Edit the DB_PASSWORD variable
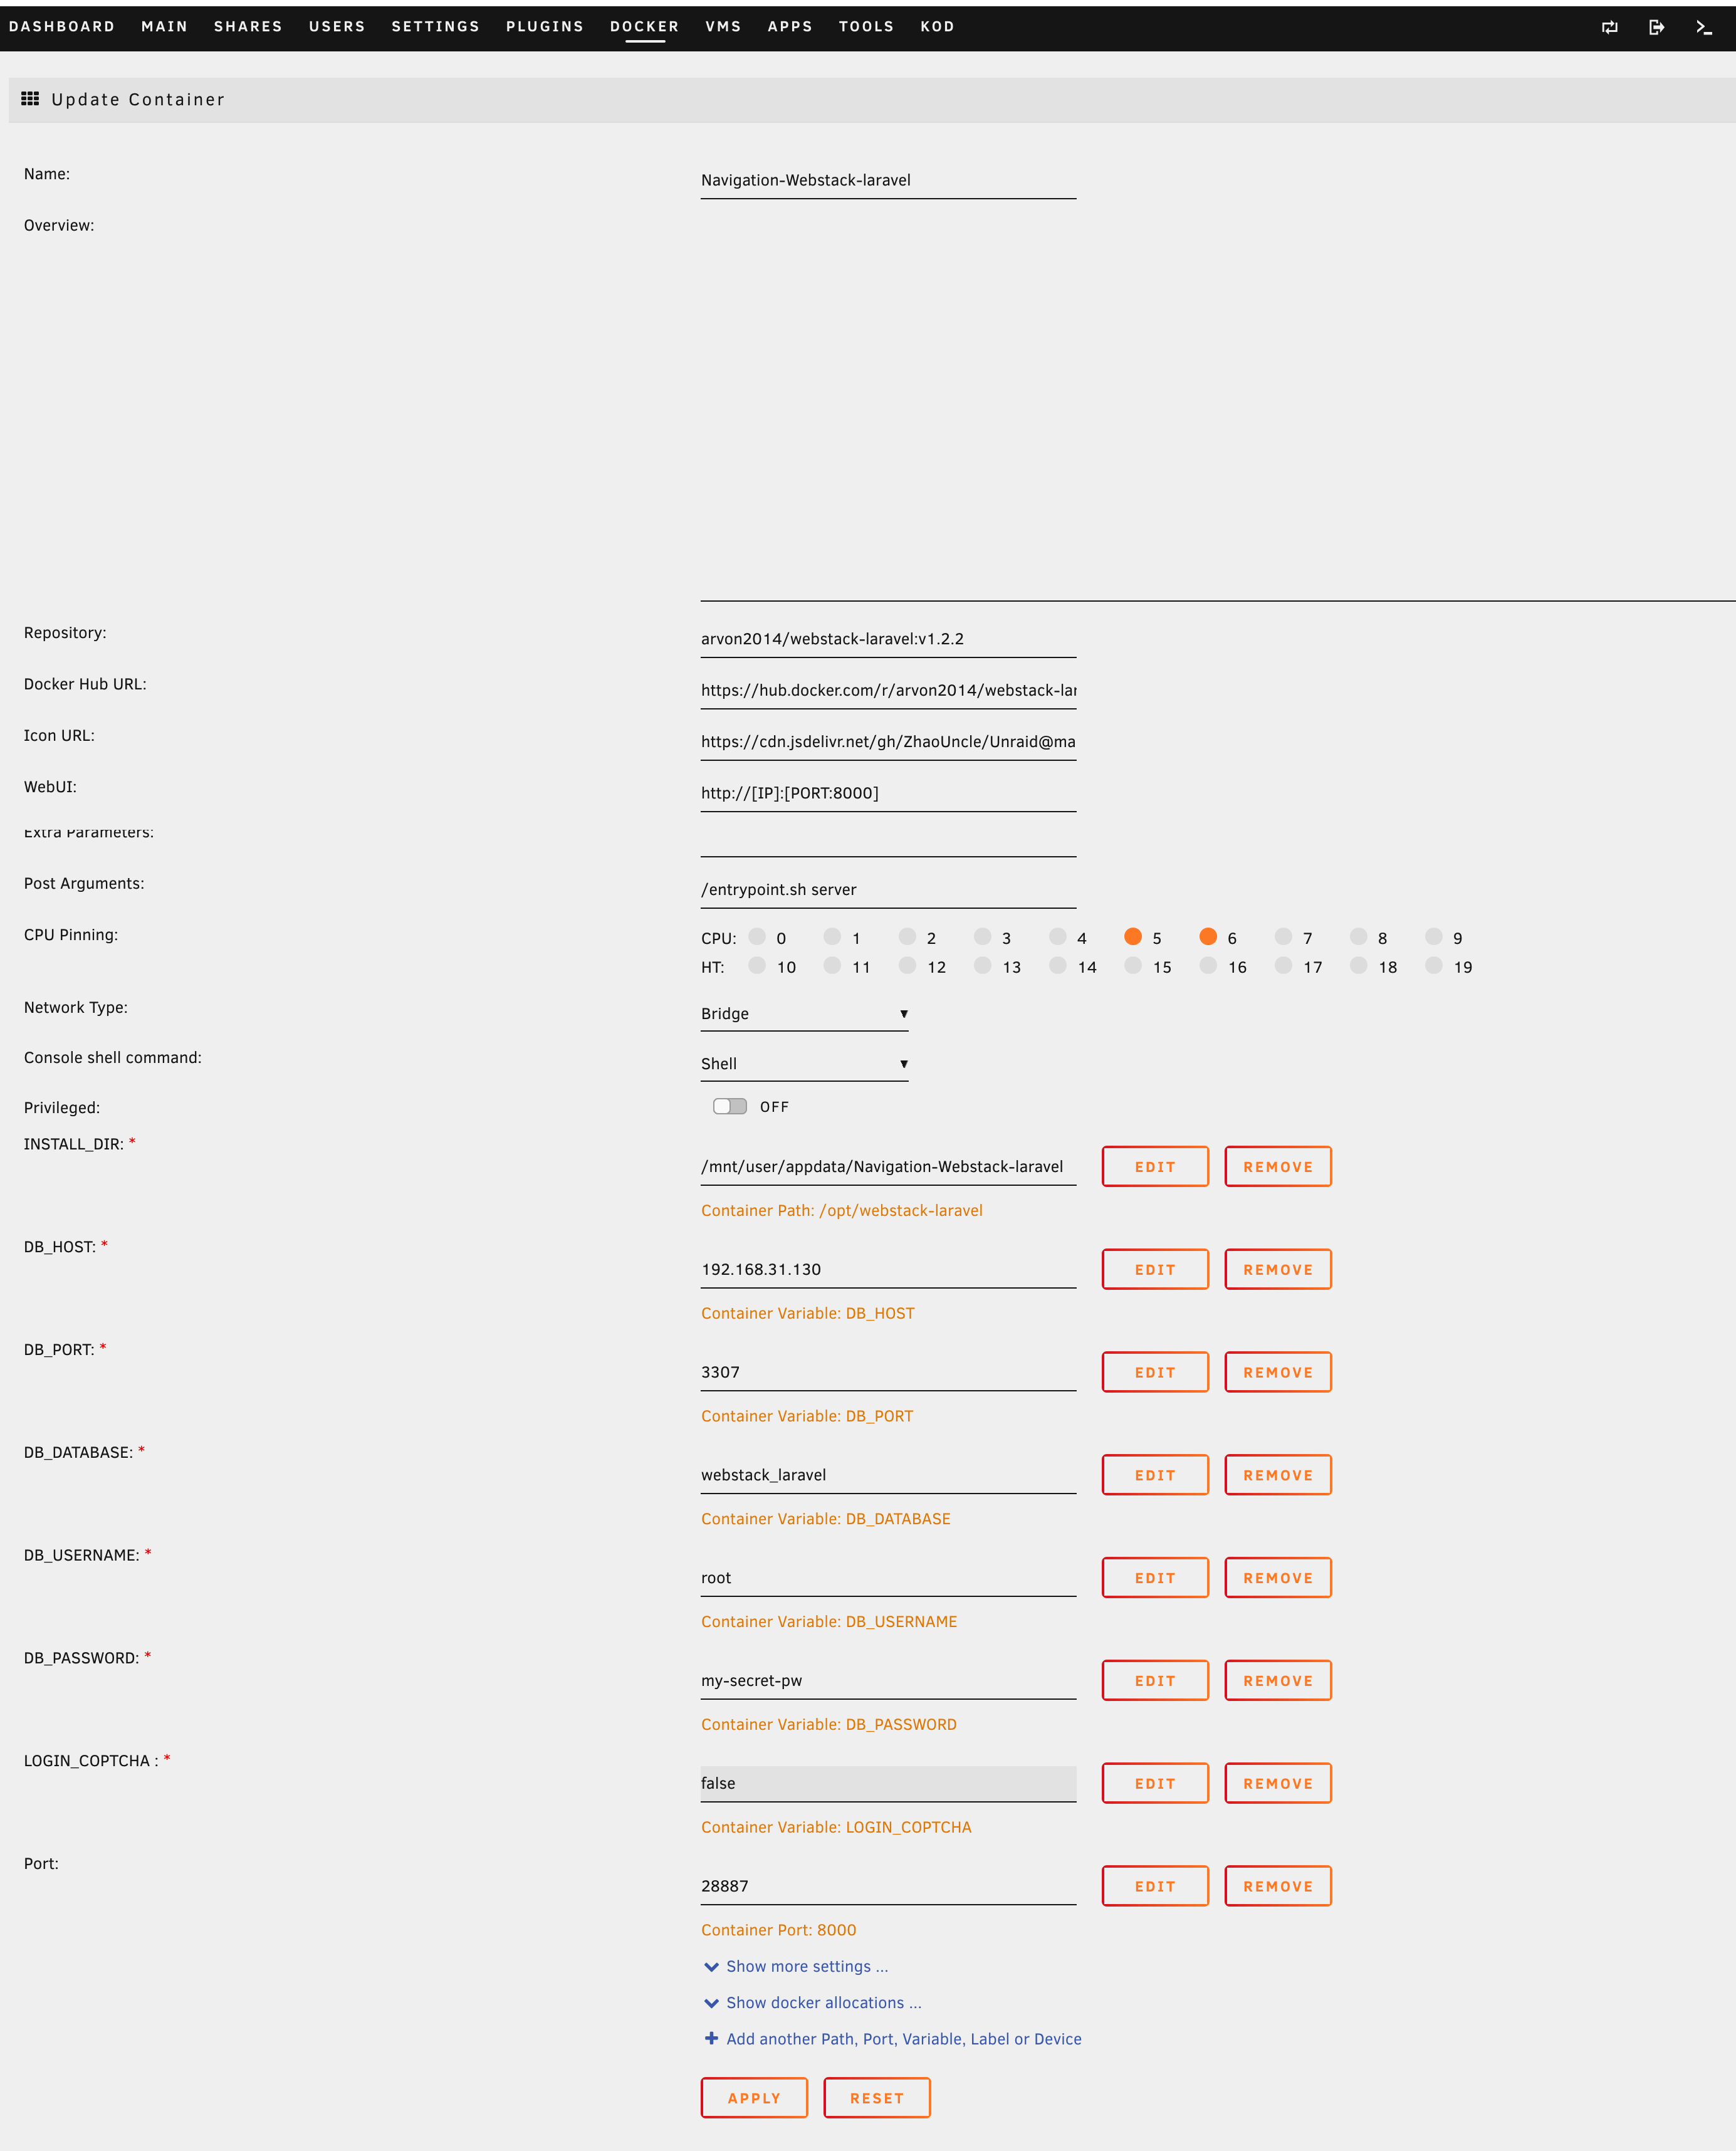 coord(1154,1680)
